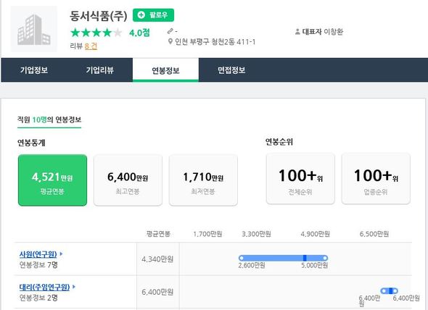Follow the company with 팔로우 button

point(153,15)
